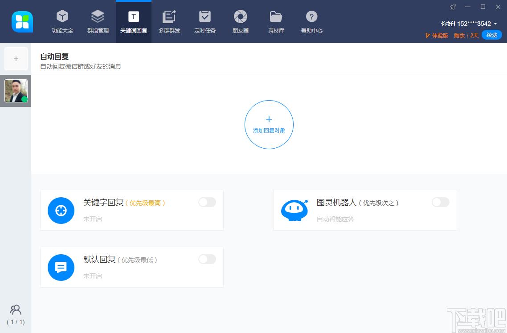The height and width of the screenshot is (333, 507).
Task: Open 群组管理 layers icon
Action: (x=98, y=16)
